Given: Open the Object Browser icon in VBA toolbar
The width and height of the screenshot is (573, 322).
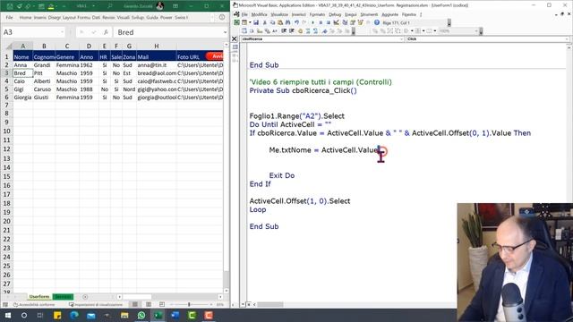Looking at the screenshot, I should 361,22.
